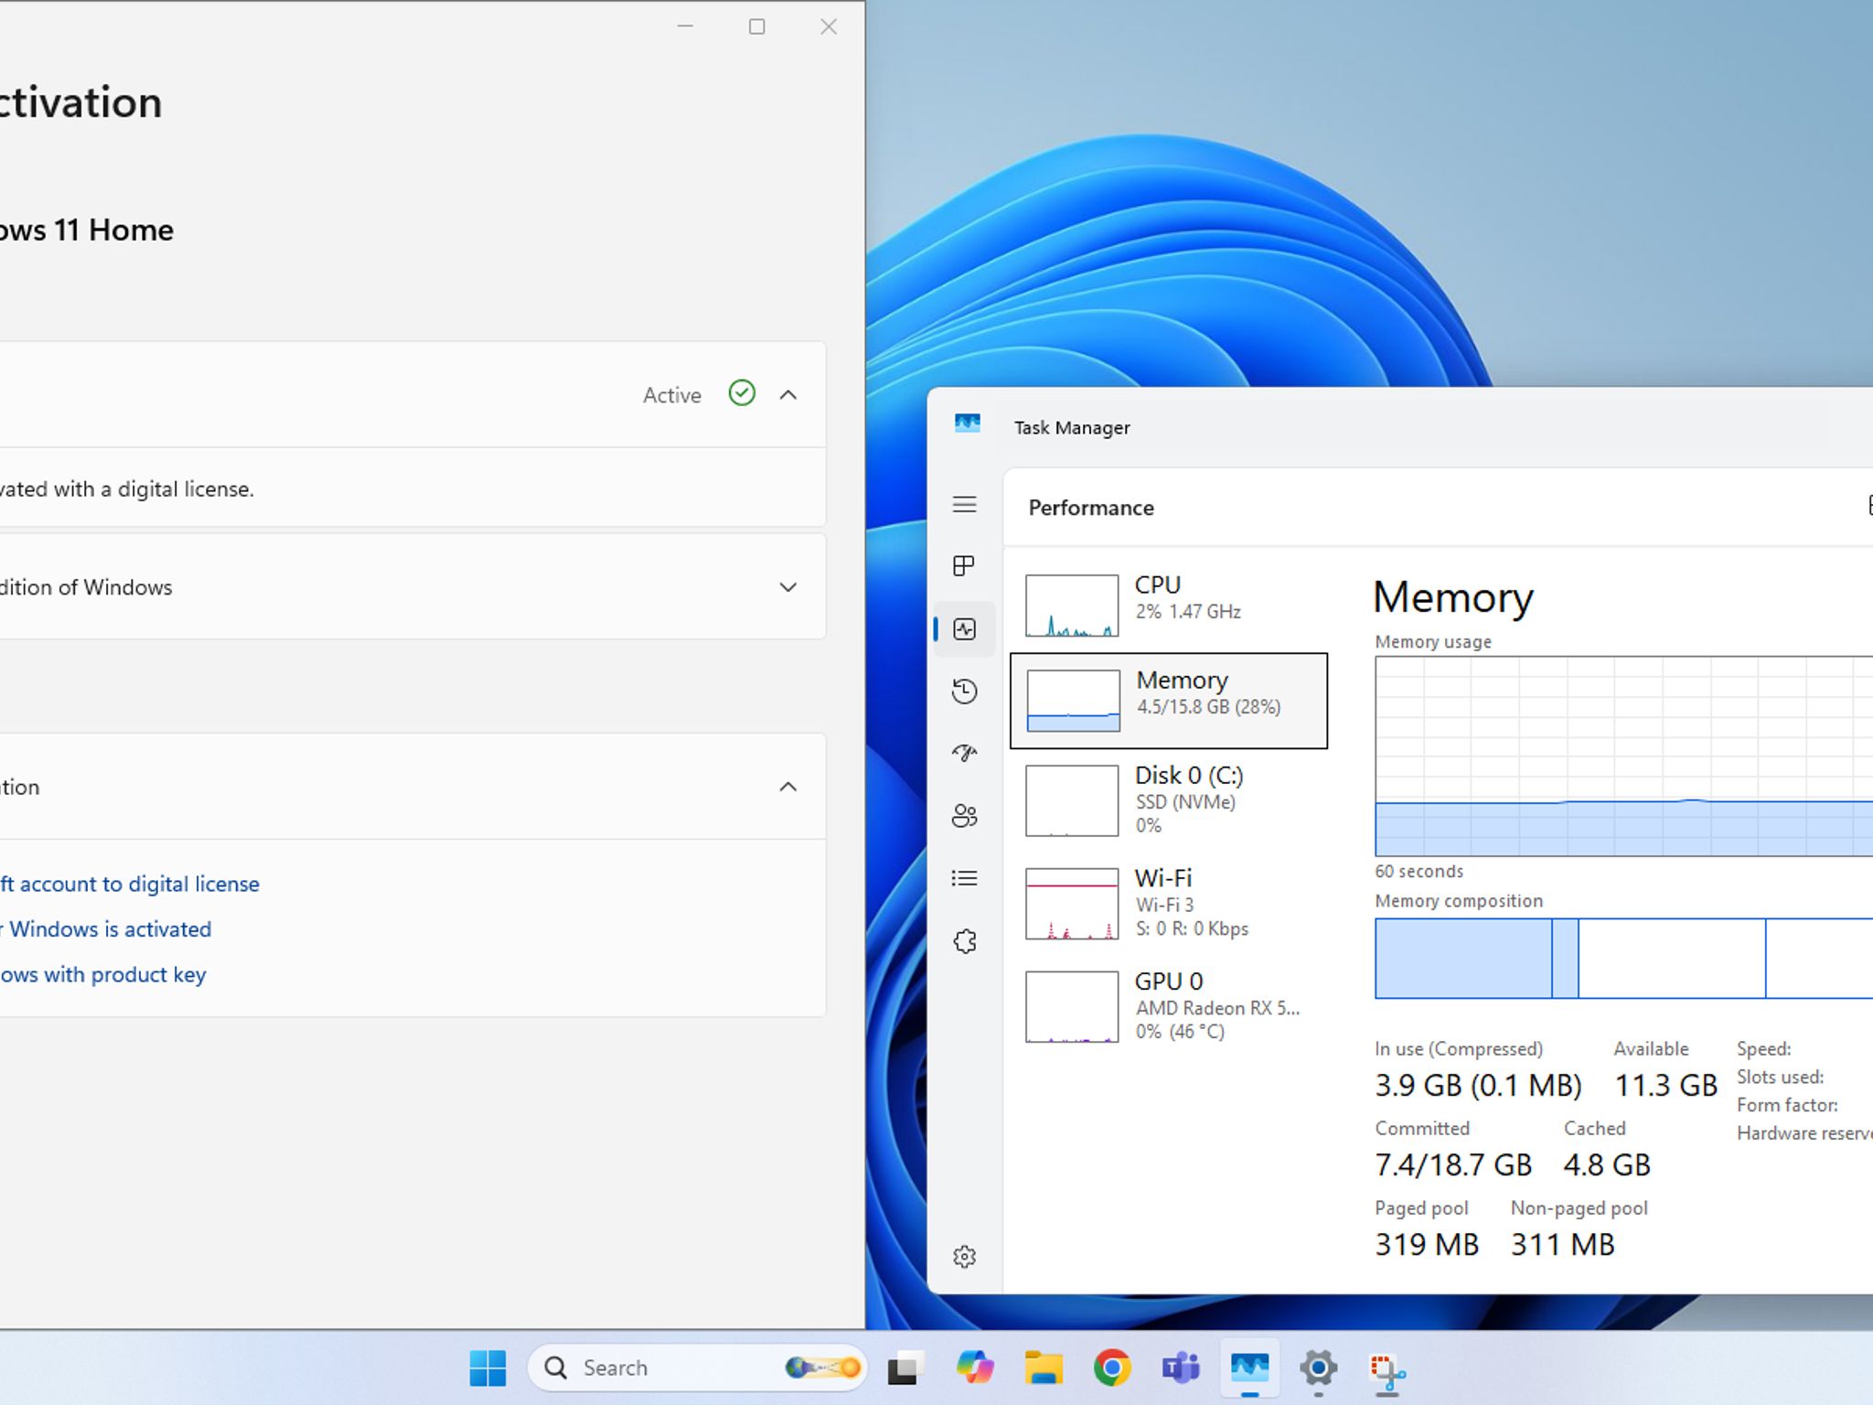This screenshot has width=1873, height=1405.
Task: Collapse the section above the license links
Action: pyautogui.click(x=788, y=787)
